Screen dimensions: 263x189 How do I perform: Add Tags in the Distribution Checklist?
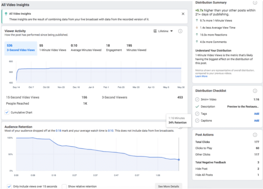pos(257,114)
